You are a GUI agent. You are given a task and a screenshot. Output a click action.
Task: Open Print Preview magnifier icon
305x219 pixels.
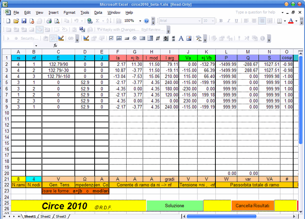tap(57, 21)
